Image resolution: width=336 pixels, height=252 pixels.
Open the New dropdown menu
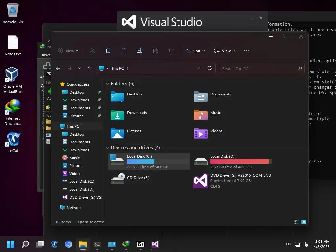click(x=68, y=51)
